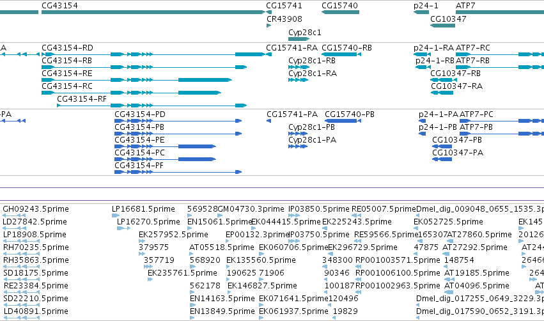Click the p24-1-RA transcript label
This screenshot has height=321, width=544.
click(433, 48)
